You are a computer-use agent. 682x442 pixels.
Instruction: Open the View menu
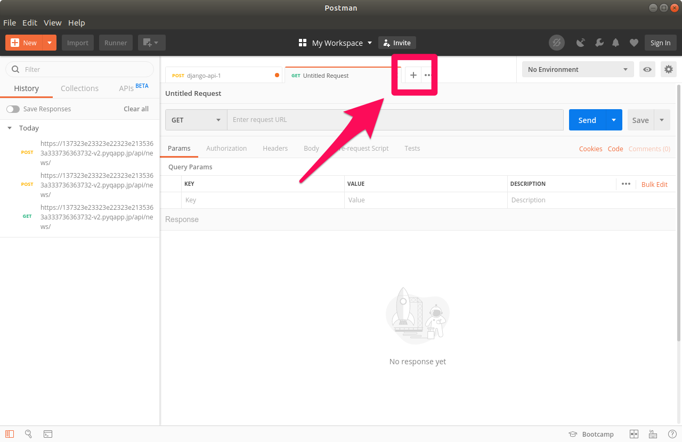[53, 23]
